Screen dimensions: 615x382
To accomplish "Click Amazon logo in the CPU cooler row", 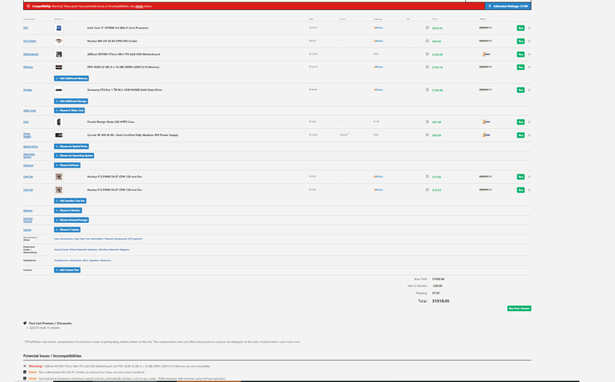I will click(485, 41).
